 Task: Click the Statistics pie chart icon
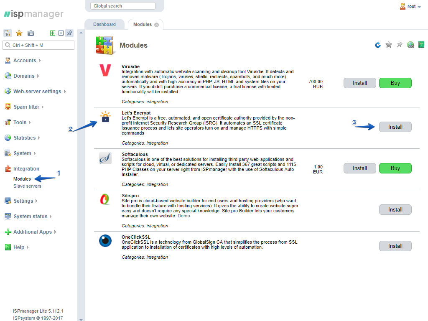pyautogui.click(x=8, y=138)
